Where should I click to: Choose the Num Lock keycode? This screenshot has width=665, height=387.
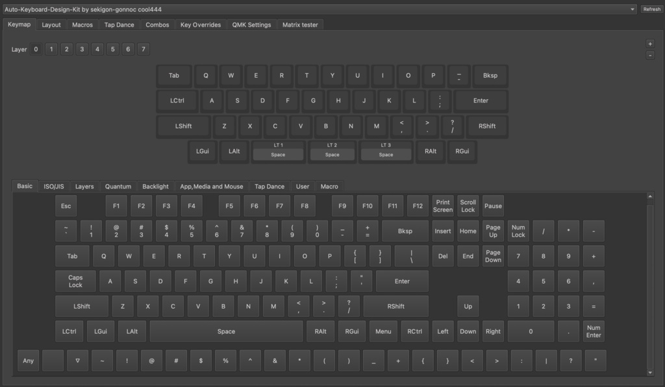tap(518, 231)
